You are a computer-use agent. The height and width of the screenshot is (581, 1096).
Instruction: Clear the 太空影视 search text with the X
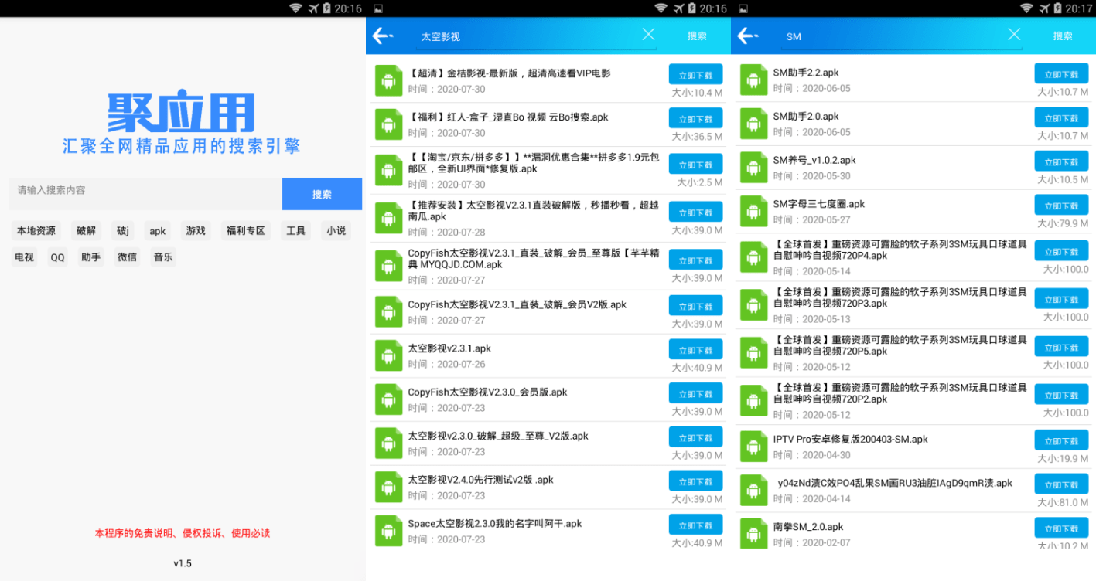point(648,34)
